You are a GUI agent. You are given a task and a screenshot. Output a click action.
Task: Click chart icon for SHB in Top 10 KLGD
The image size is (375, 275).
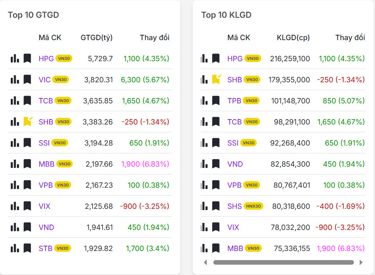[x=204, y=79]
